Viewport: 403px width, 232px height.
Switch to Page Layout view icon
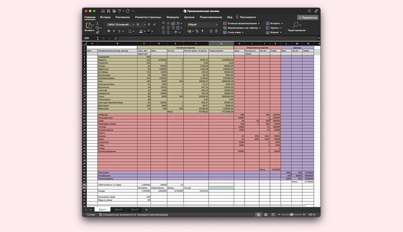(266, 215)
